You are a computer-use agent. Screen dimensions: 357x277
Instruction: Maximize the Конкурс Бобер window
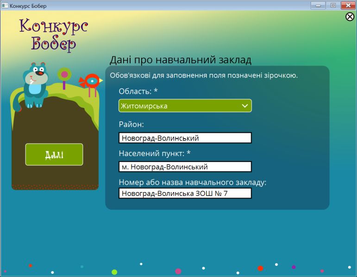pyautogui.click(x=333, y=5)
